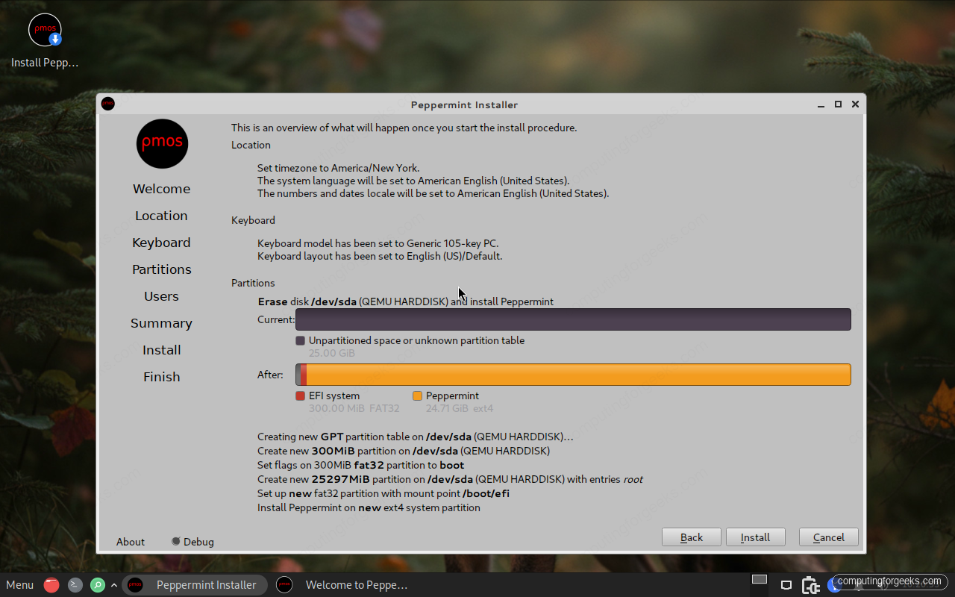
Task: Select the Users step in sidebar
Action: pos(162,296)
